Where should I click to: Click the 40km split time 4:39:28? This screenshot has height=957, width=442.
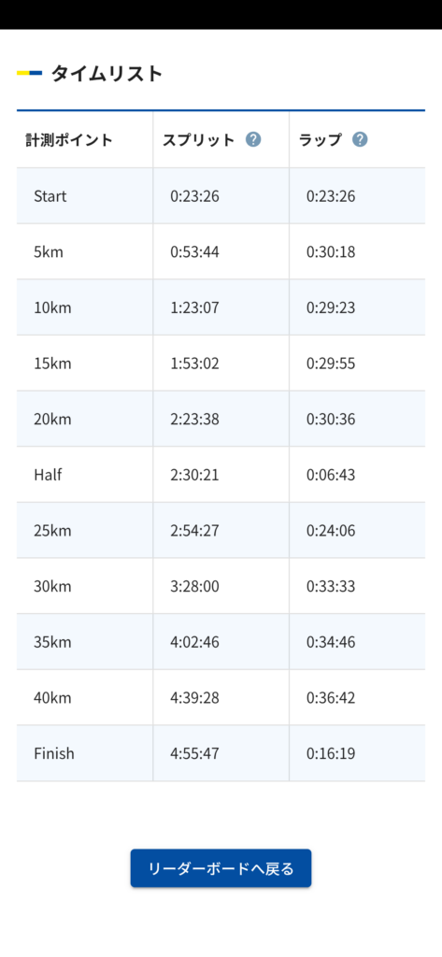[x=194, y=697]
